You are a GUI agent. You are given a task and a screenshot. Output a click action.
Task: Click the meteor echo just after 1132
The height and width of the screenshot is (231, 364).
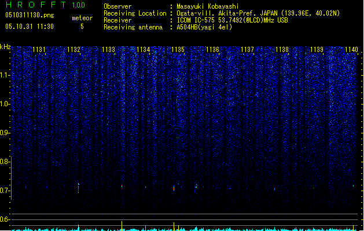79,188
